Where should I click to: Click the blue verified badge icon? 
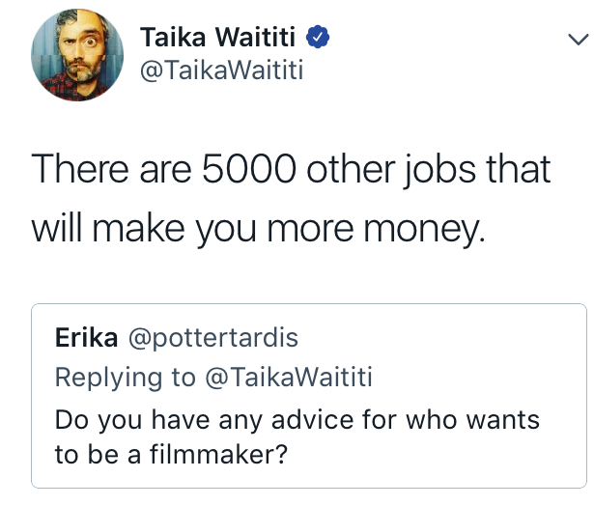click(318, 37)
